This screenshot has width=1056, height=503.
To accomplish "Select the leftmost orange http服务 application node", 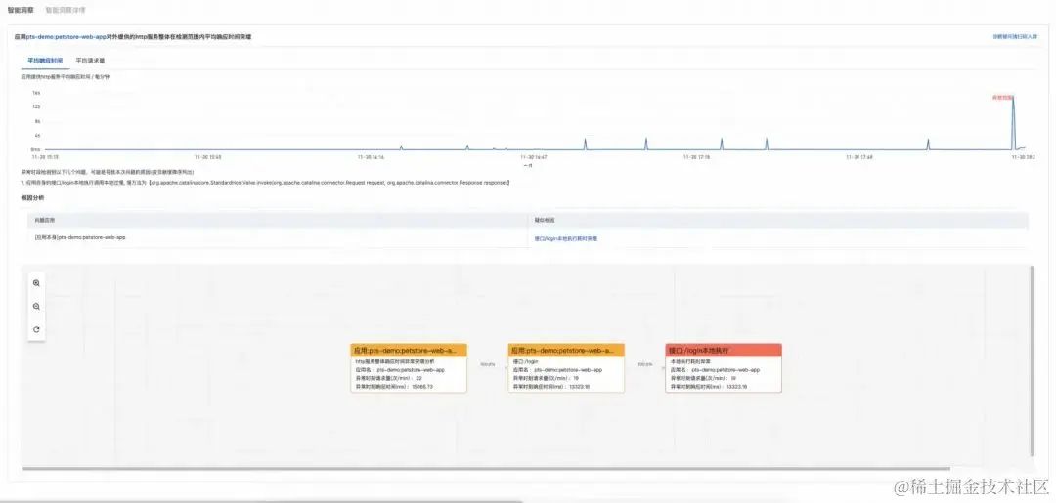I will pyautogui.click(x=409, y=368).
